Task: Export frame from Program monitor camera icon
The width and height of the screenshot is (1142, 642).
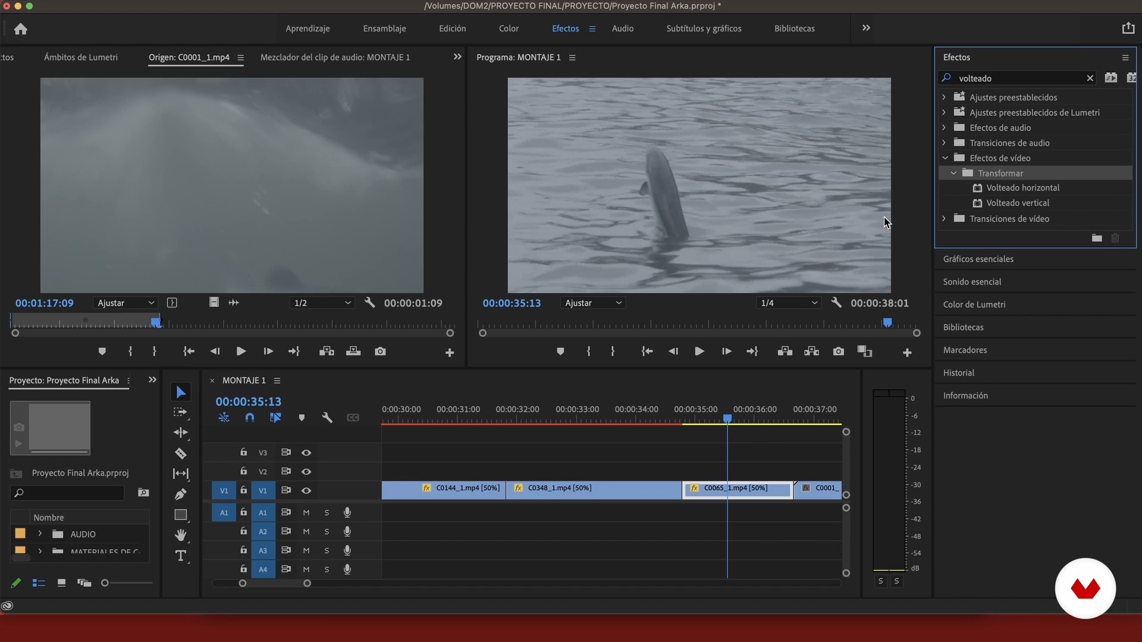Action: point(838,351)
